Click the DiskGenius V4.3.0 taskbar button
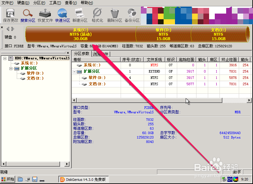This screenshot has height=184, width=253. (83, 179)
